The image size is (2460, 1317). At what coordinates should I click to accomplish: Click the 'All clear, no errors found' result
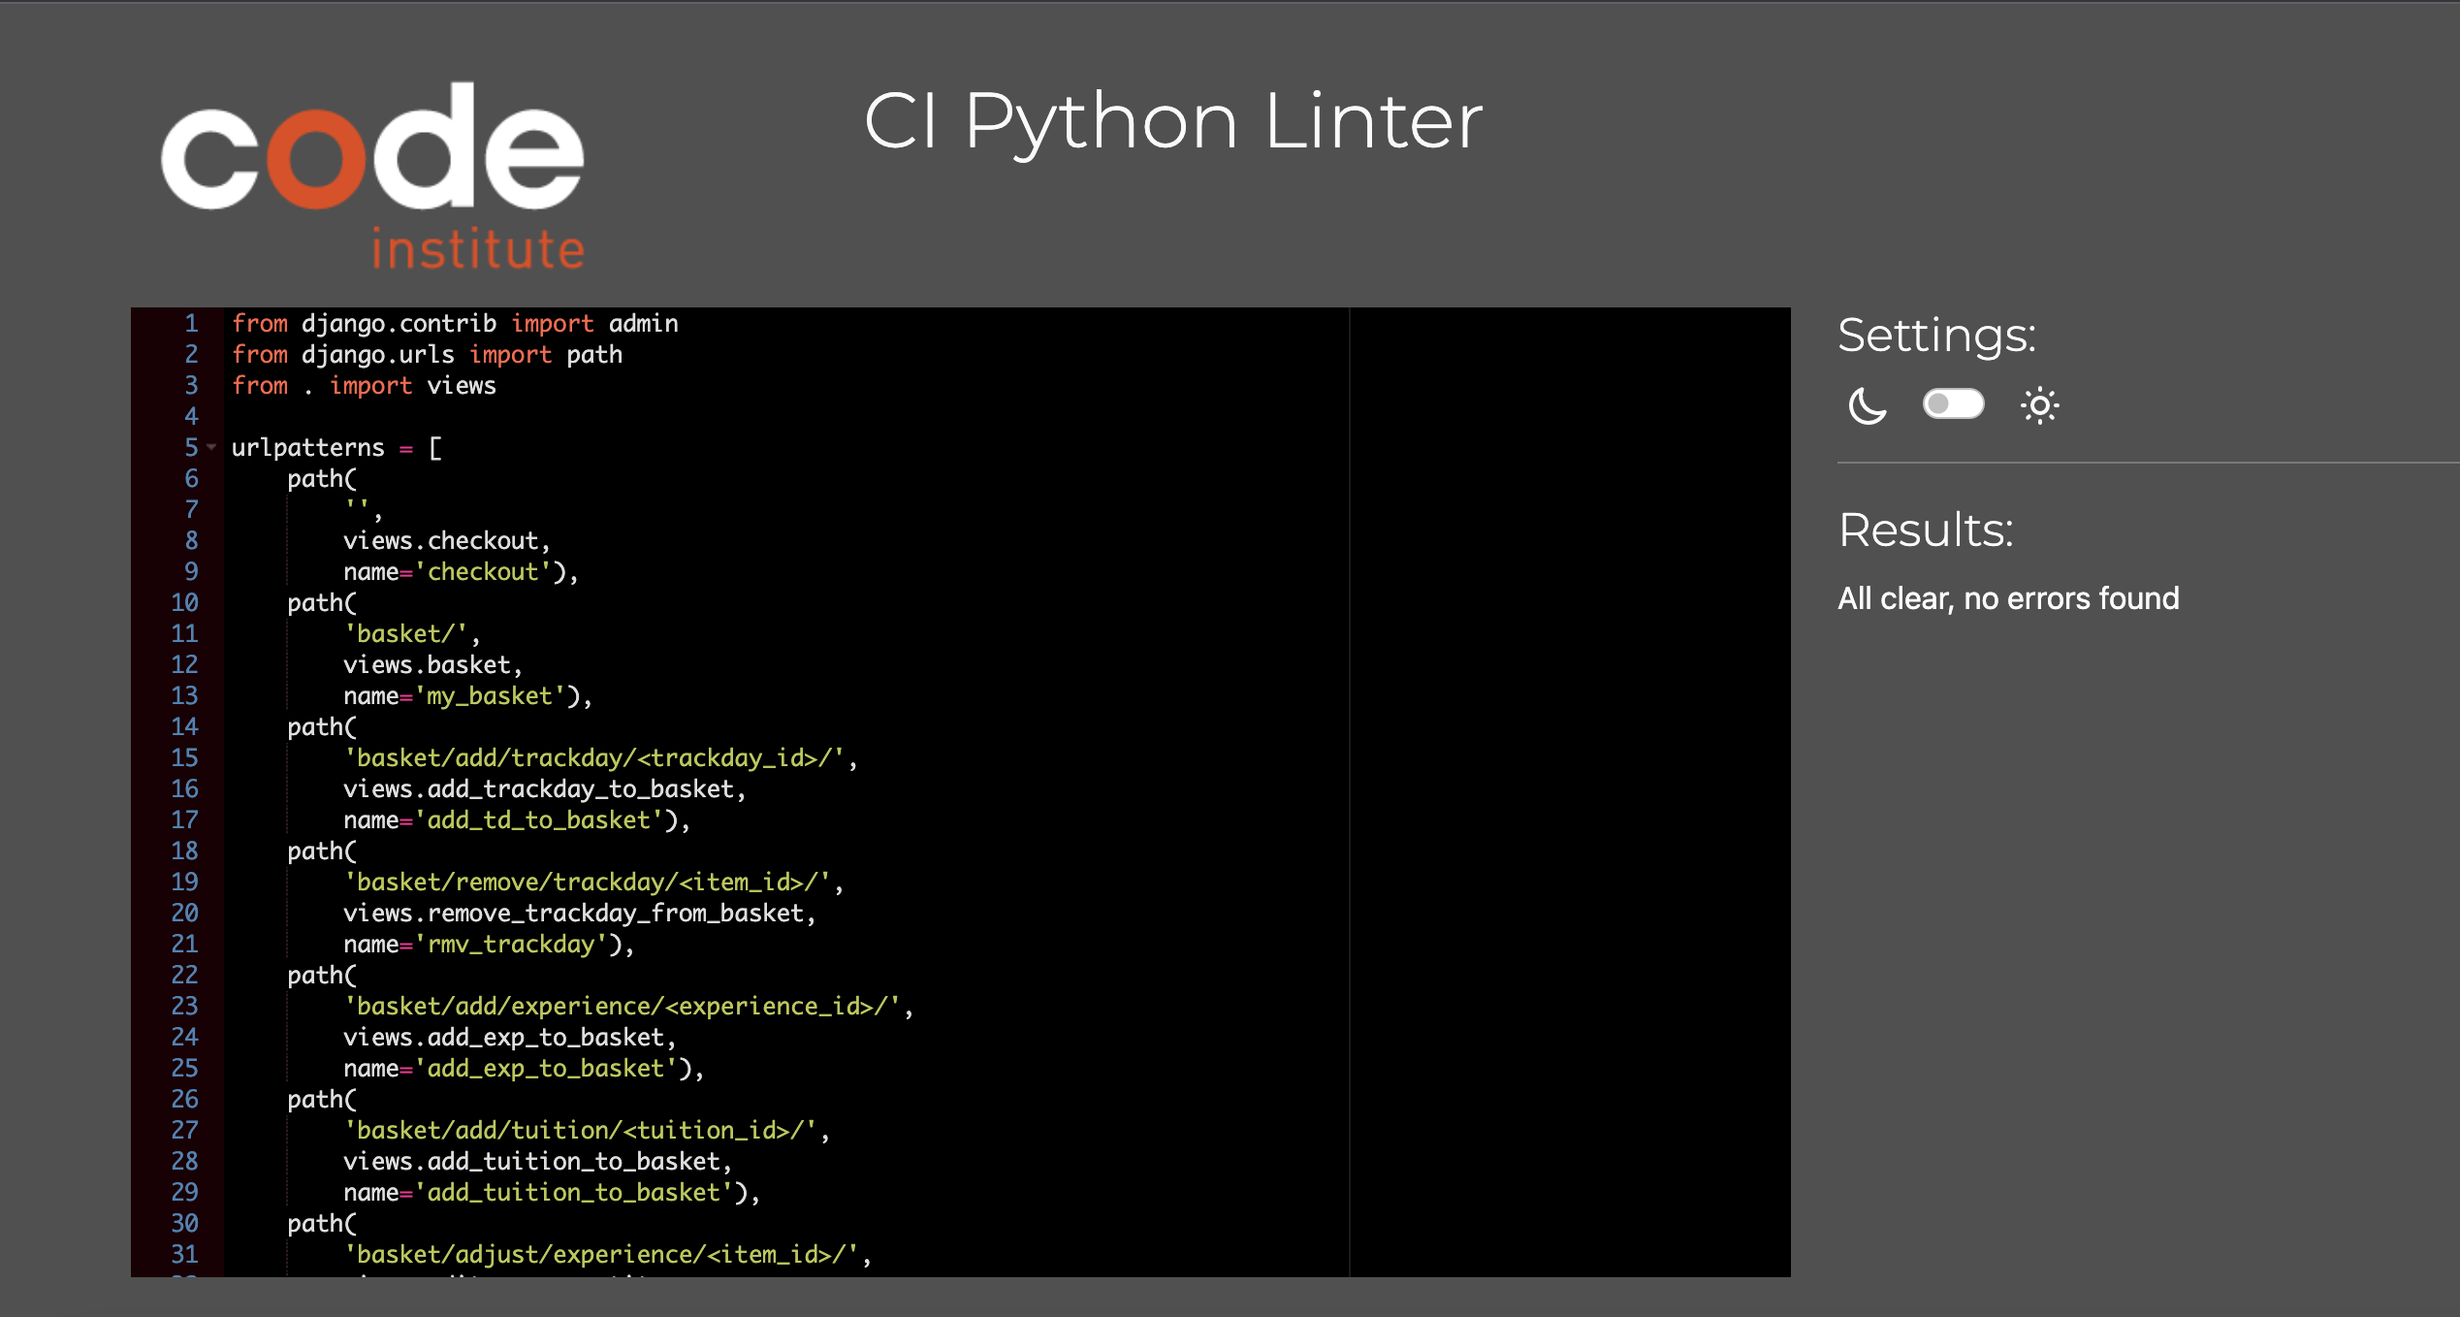[2008, 598]
